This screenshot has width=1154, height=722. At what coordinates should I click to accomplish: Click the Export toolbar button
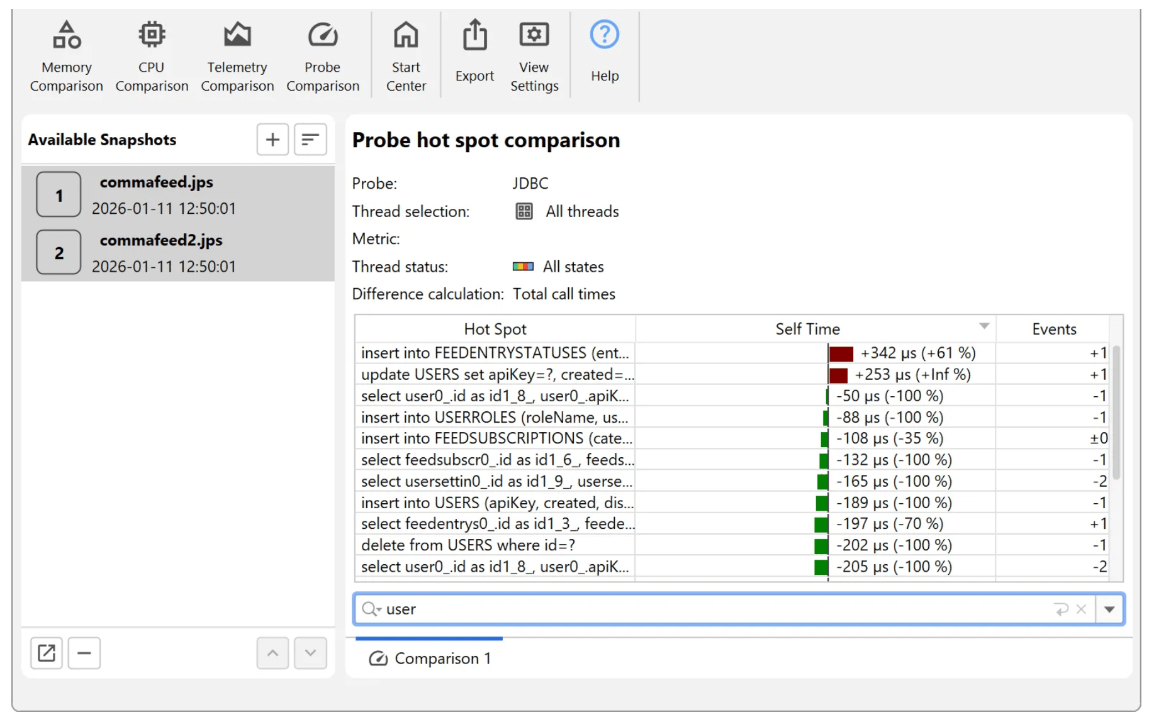click(474, 52)
